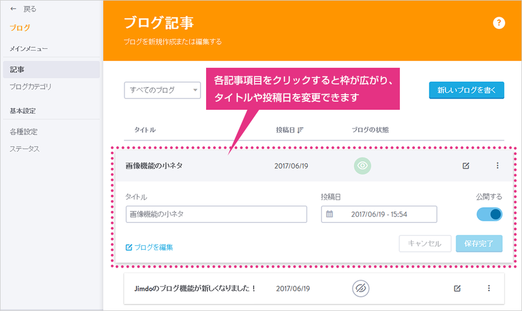Viewport: 522px width, 311px height.
Task: Click the 2017/06/19 date of Jimdoのブログ機能 row
Action: (293, 289)
